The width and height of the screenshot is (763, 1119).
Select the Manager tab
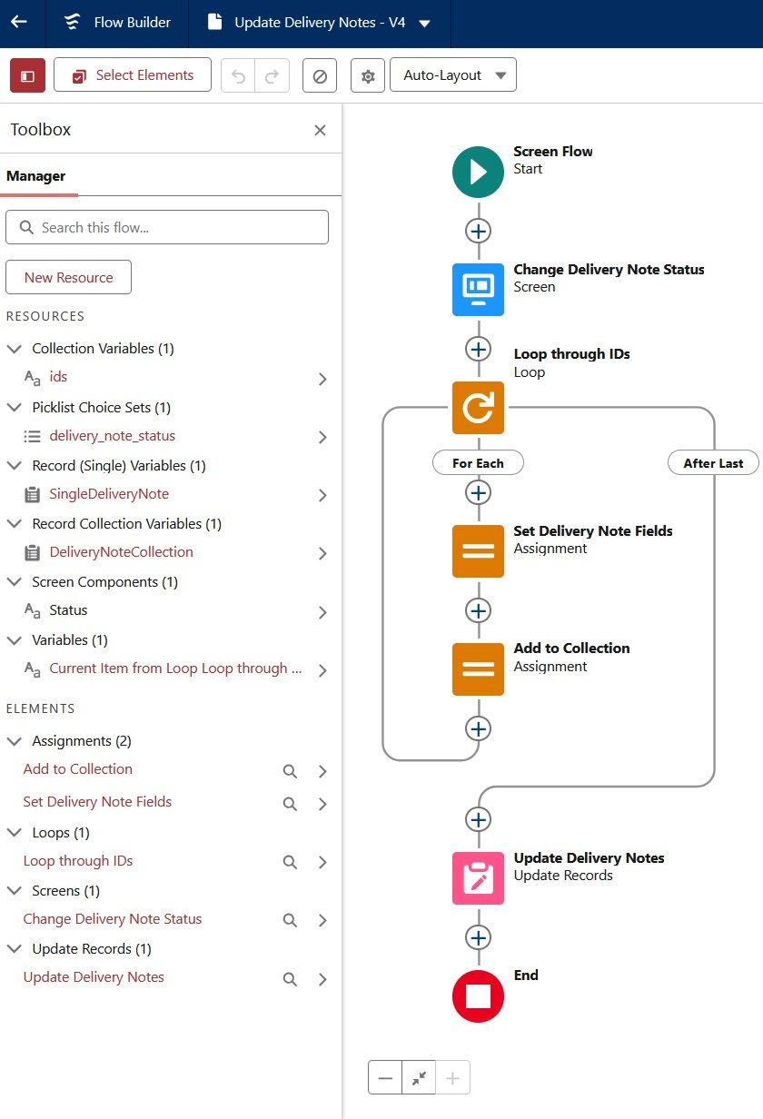coord(36,176)
